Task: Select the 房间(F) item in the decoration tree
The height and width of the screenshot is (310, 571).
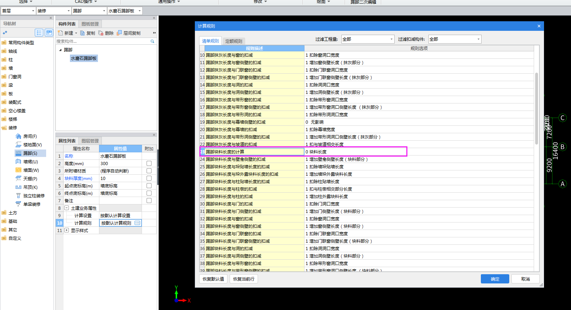Action: pos(26,136)
